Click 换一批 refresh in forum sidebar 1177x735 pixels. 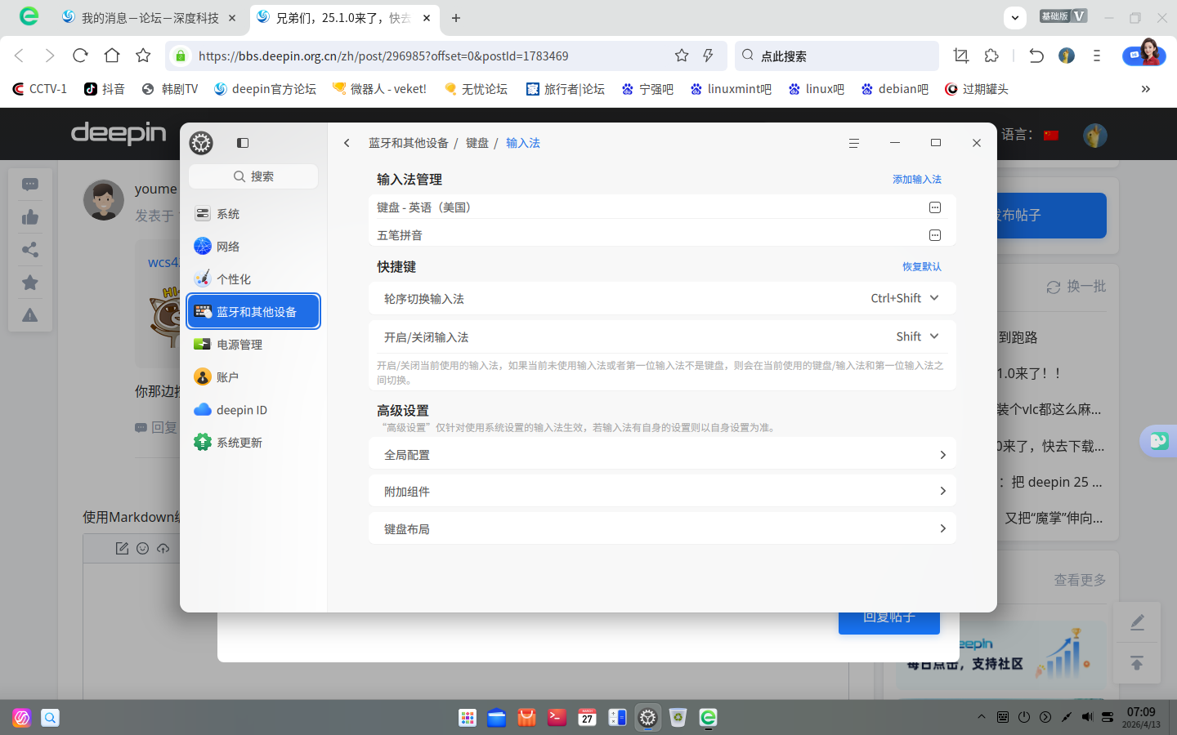(1076, 287)
